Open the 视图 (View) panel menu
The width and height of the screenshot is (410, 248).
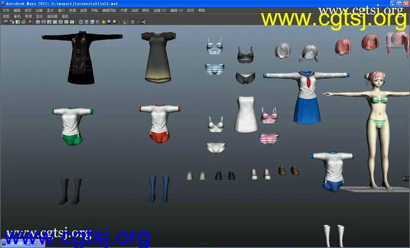coord(6,16)
